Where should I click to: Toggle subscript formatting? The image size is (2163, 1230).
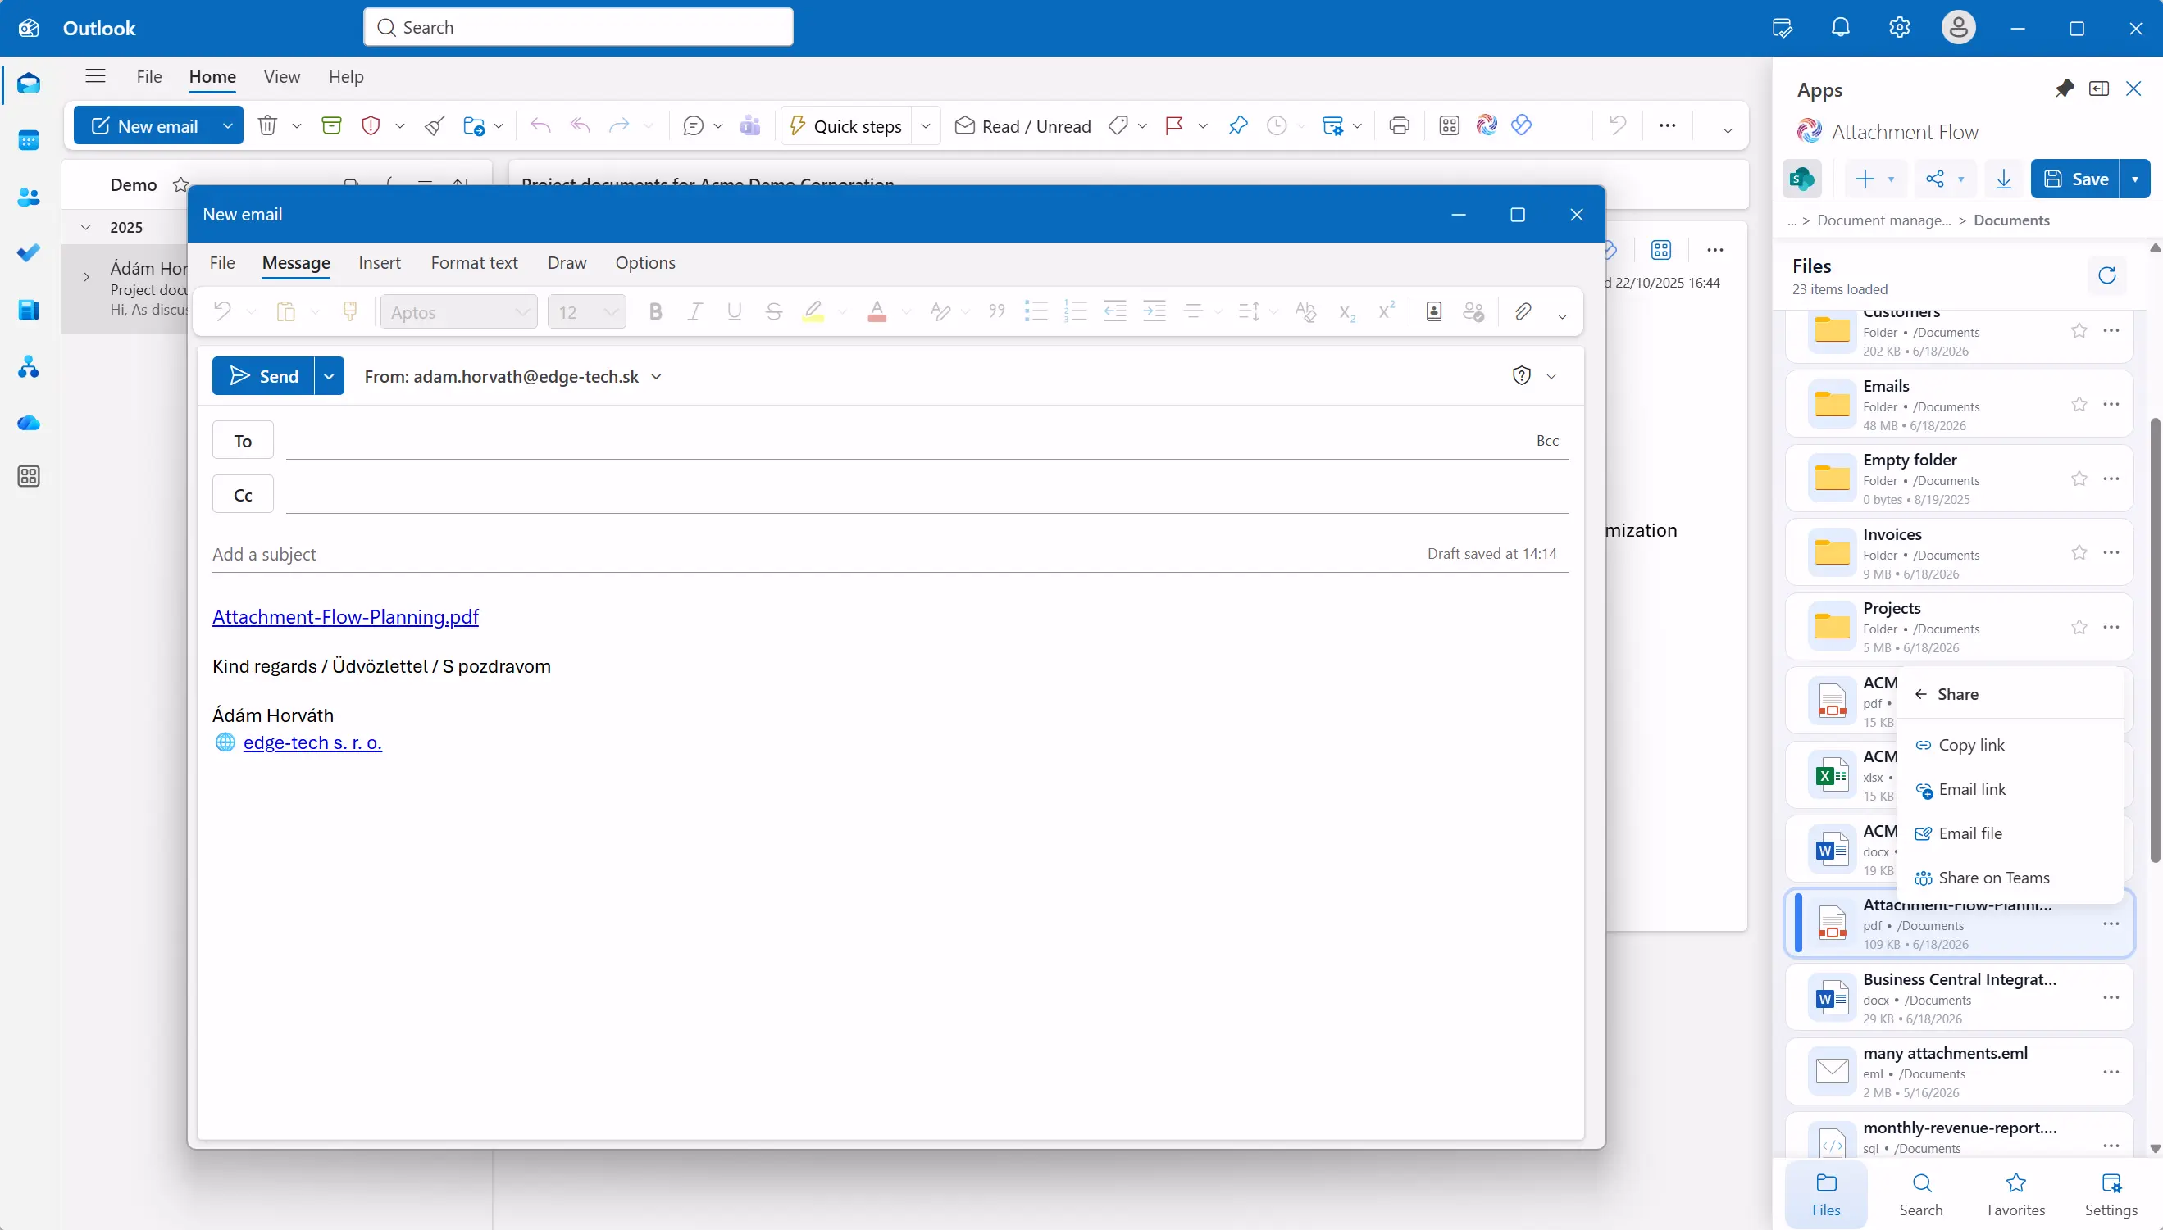(1347, 311)
